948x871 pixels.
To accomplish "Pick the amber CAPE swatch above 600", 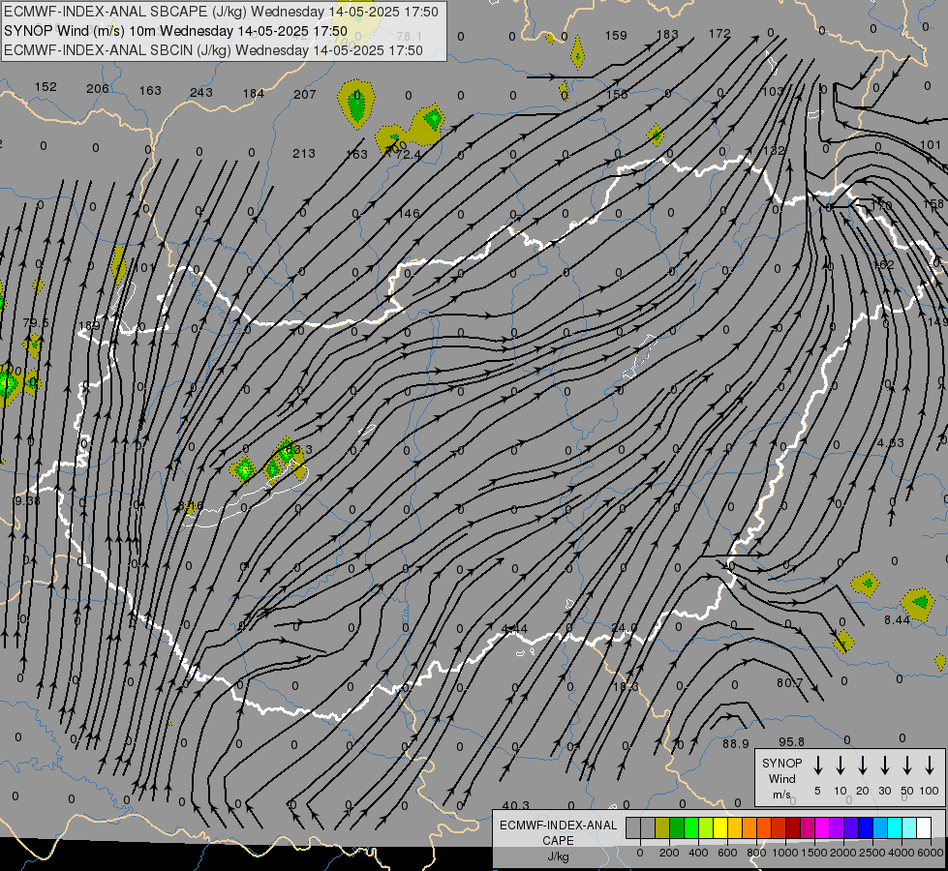I will pos(735,828).
